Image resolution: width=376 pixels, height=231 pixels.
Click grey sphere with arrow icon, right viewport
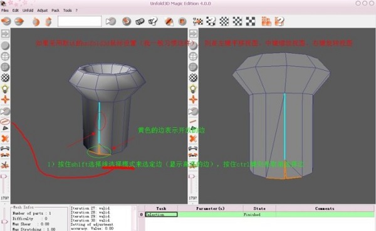pyautogui.click(x=193, y=111)
